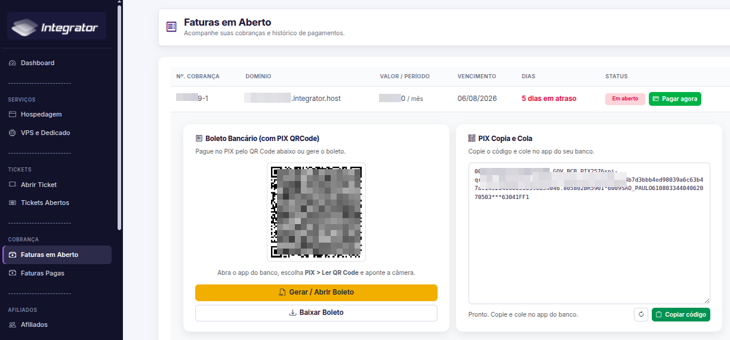
Task: Click the Boleto Bancário heading icon
Action: click(x=199, y=138)
